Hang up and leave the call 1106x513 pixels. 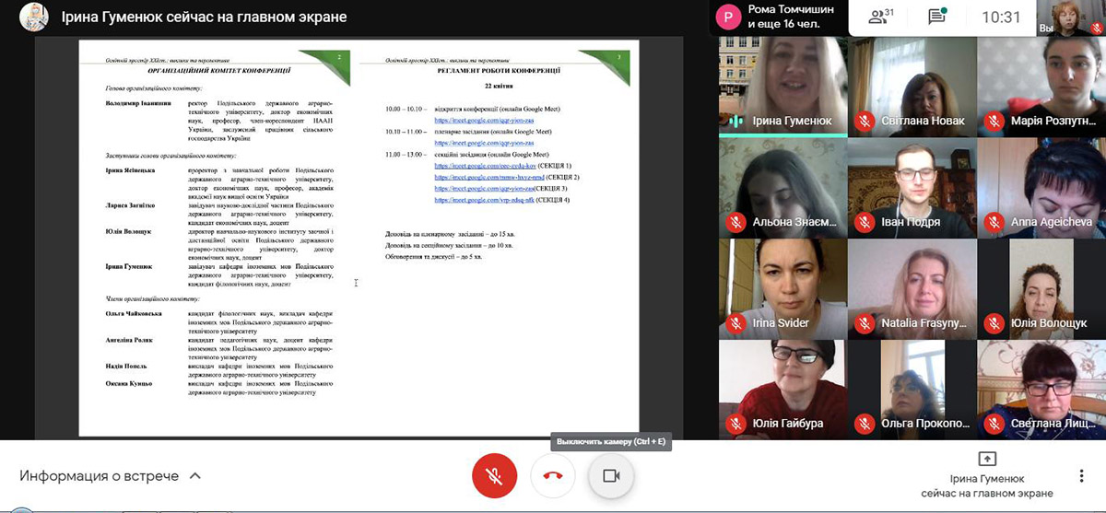553,476
